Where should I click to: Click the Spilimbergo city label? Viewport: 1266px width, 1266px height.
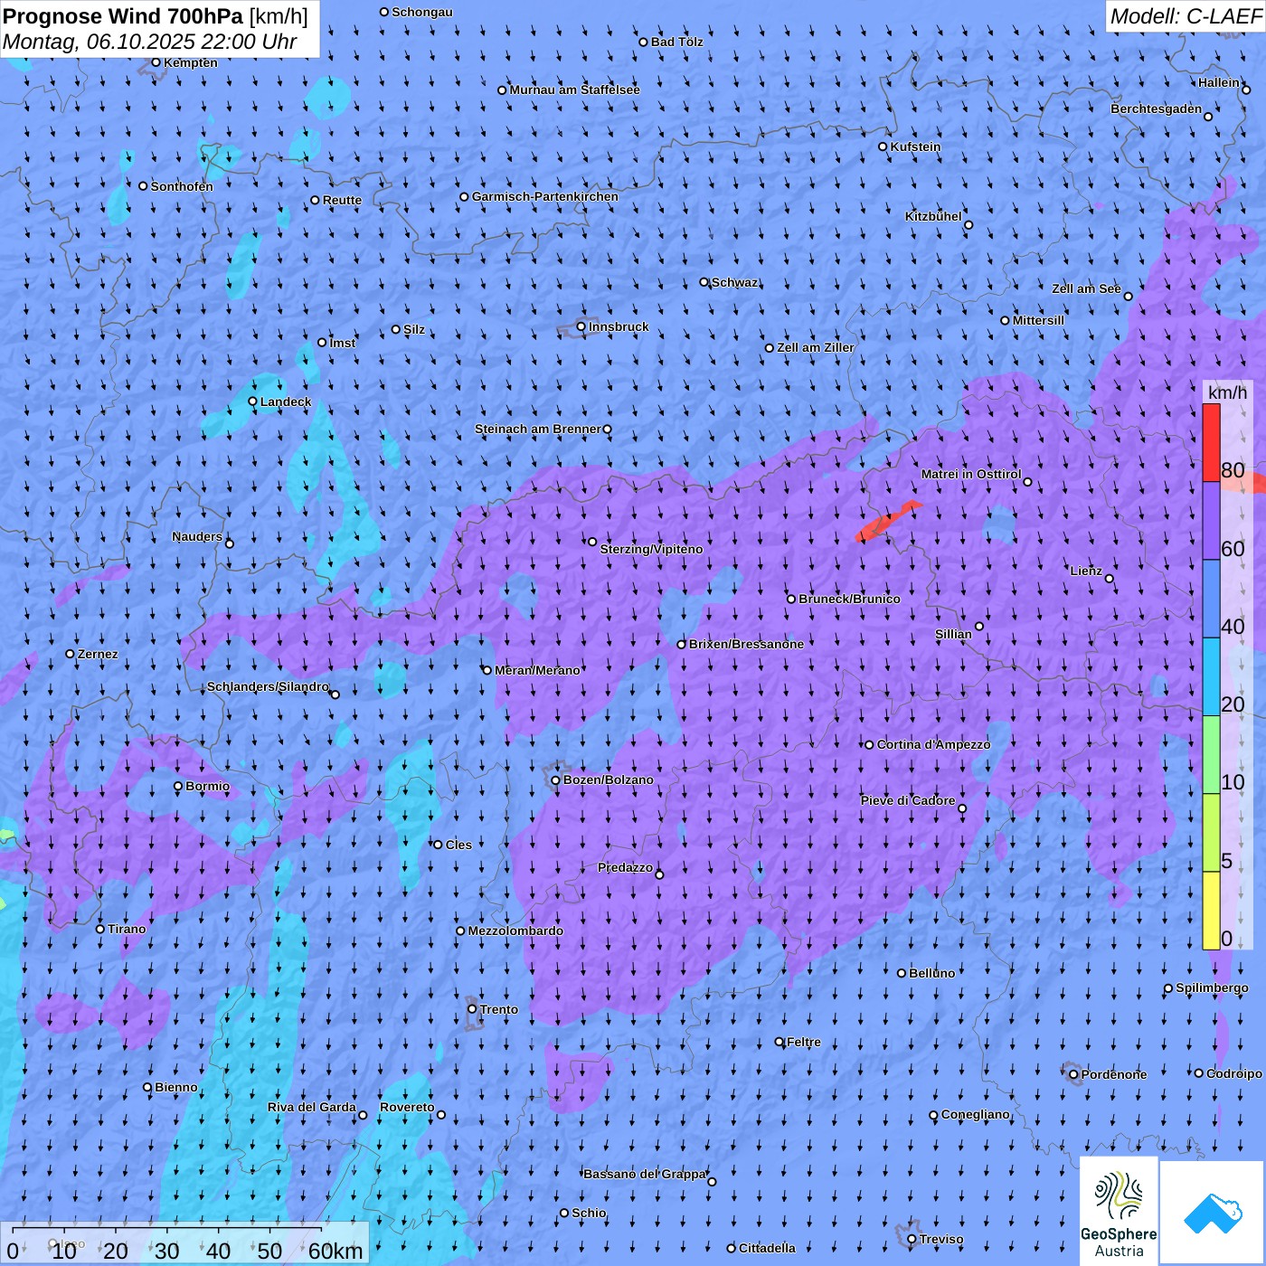1212,987
